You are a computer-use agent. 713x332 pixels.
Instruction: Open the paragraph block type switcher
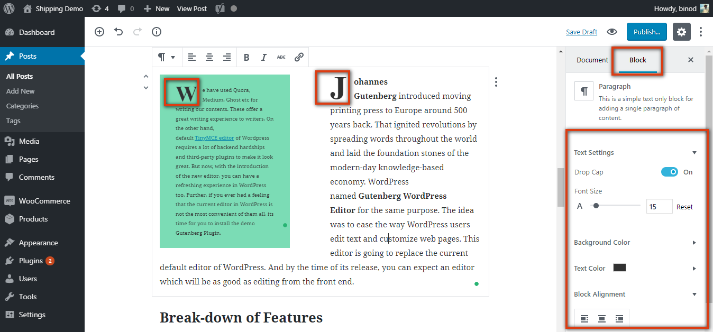click(166, 57)
